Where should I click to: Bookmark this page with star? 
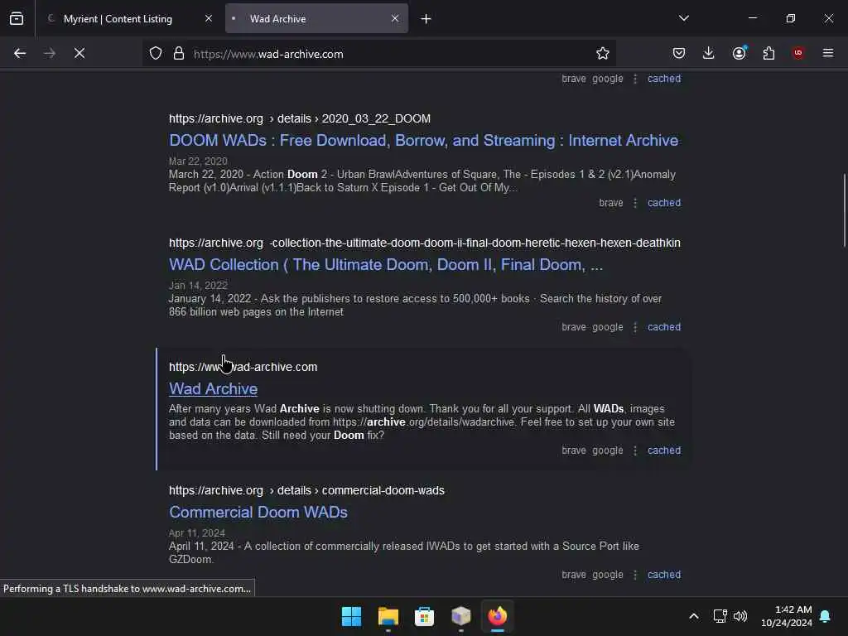pyautogui.click(x=603, y=53)
